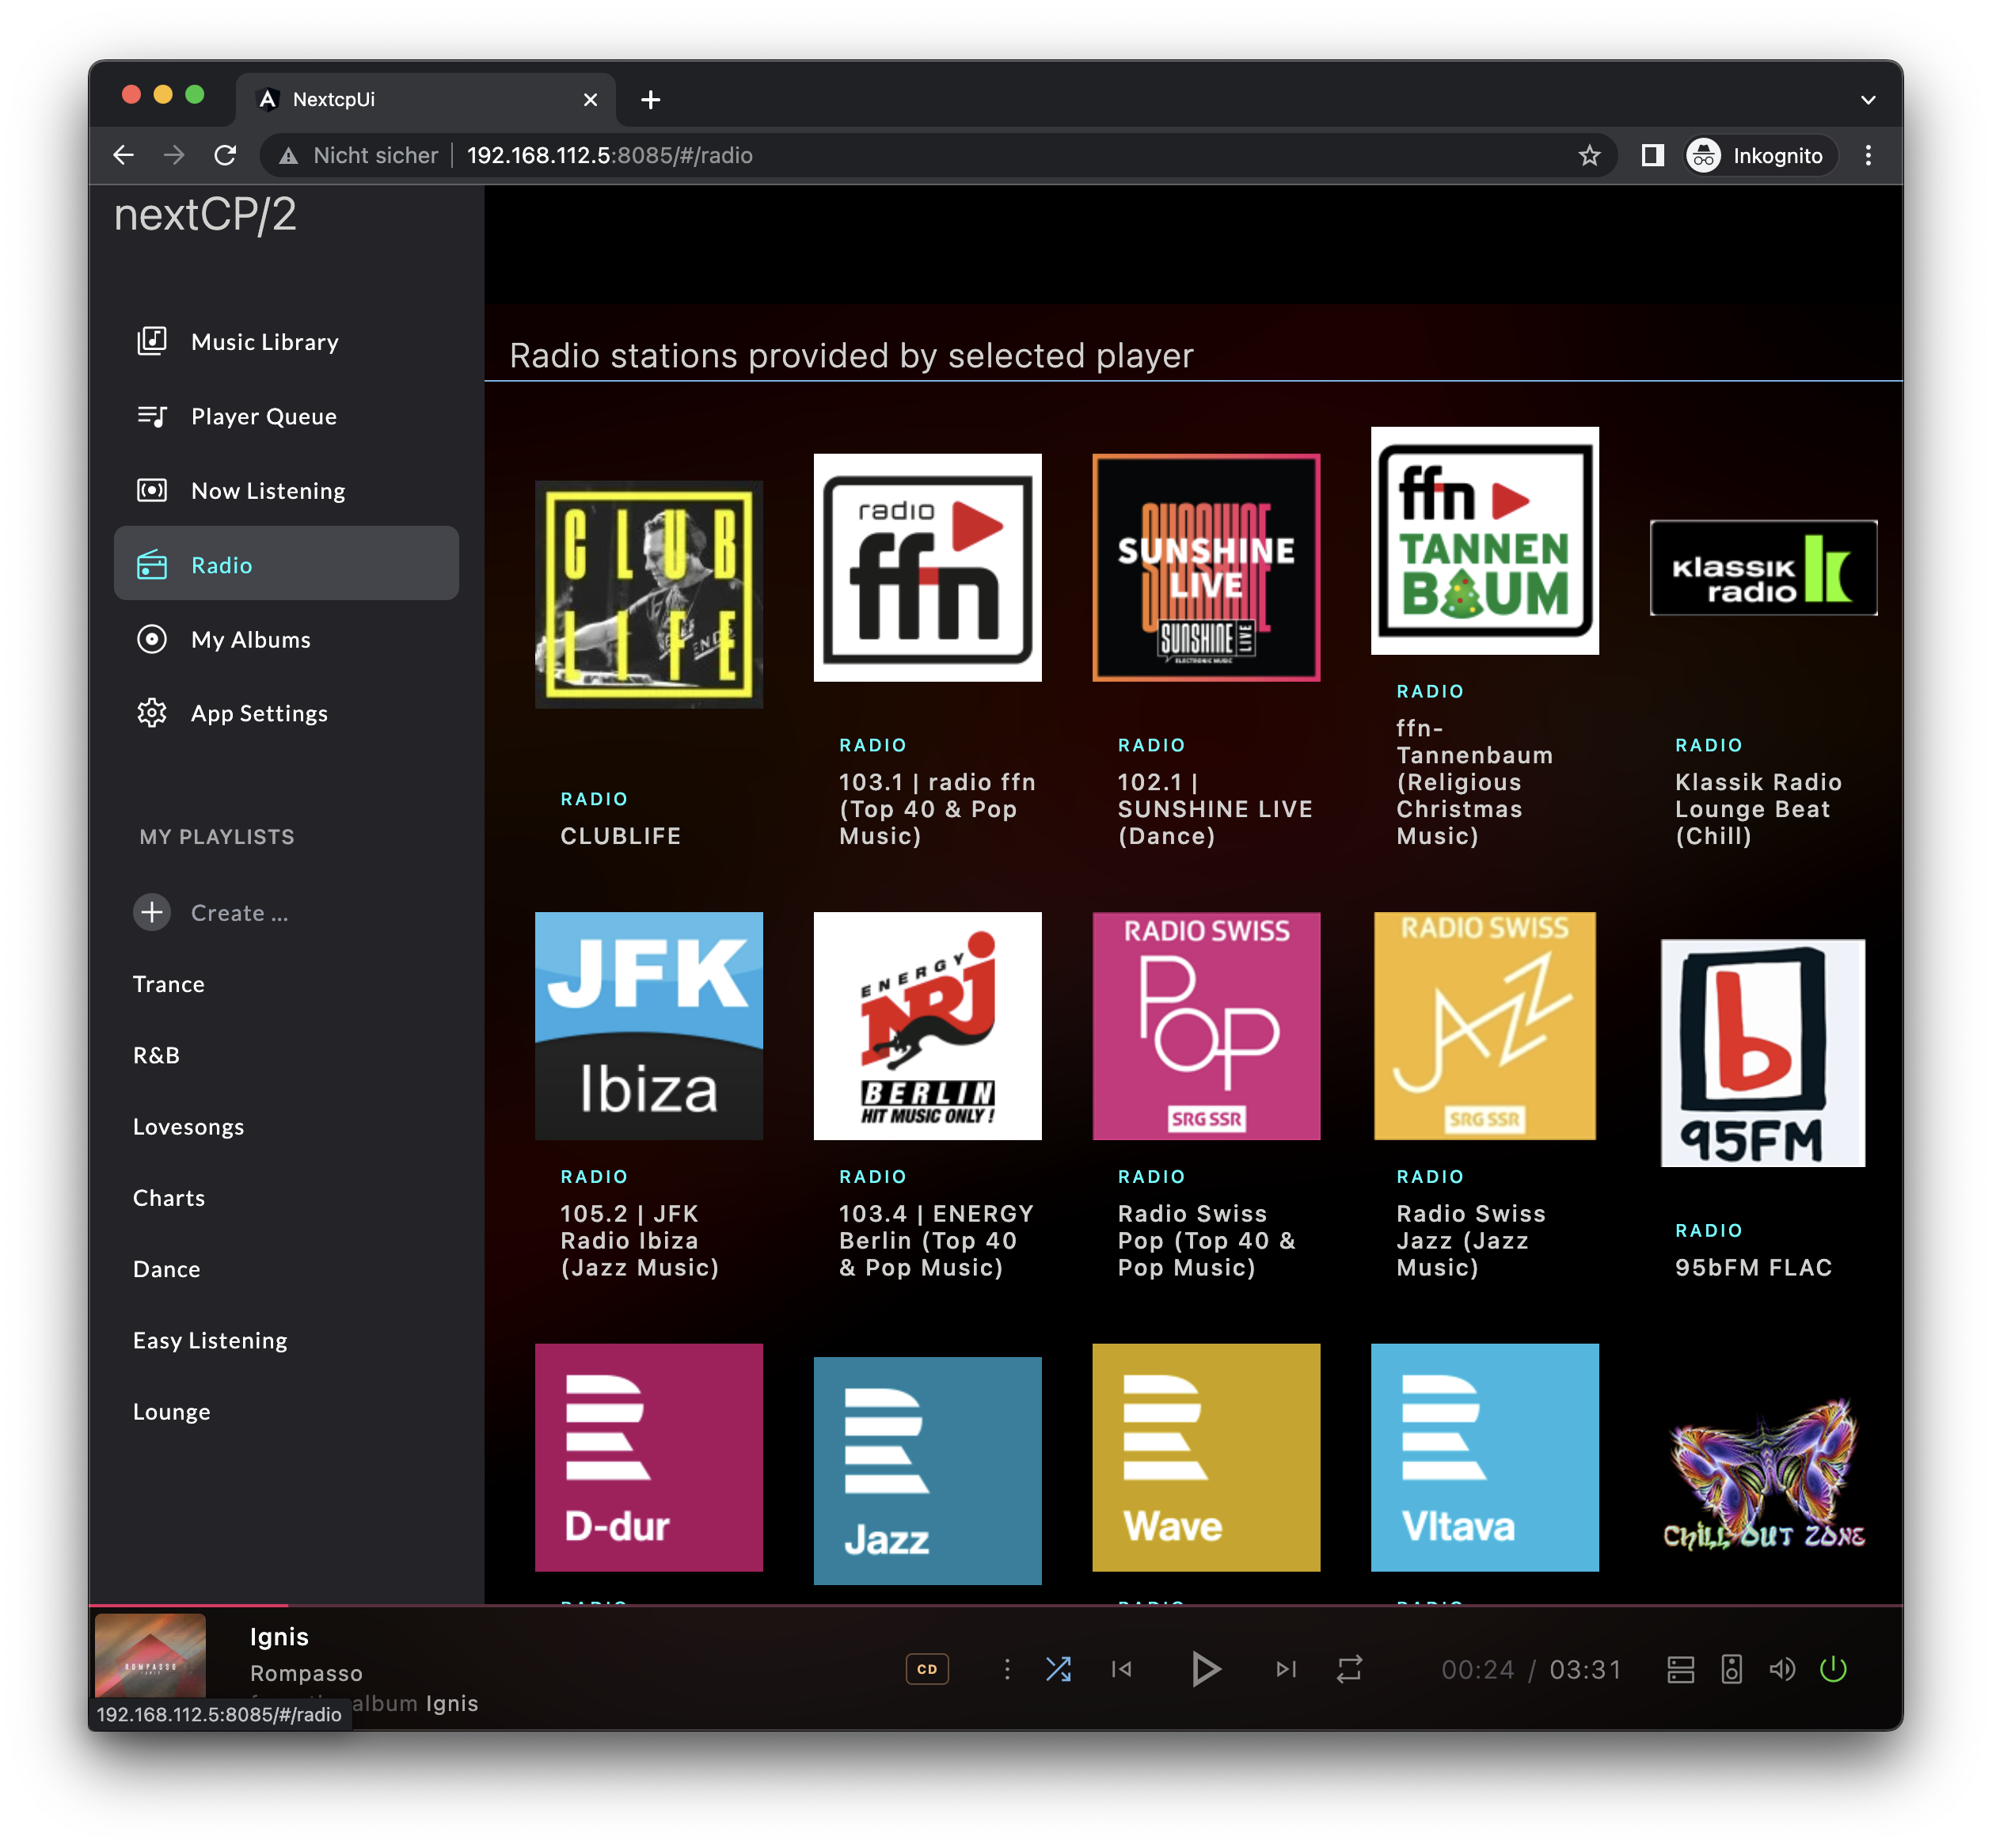Click the Player Queue list icon
1992x1848 pixels.
click(x=152, y=416)
